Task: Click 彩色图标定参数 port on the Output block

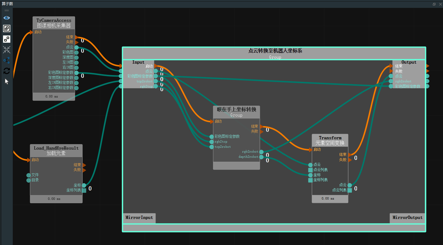Action: coord(391,86)
